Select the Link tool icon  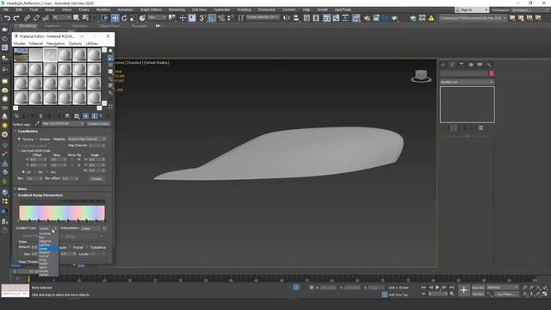(x=27, y=18)
